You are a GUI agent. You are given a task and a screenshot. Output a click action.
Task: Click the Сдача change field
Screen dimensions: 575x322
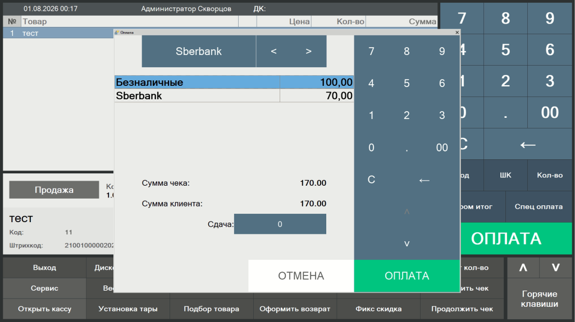pyautogui.click(x=280, y=224)
